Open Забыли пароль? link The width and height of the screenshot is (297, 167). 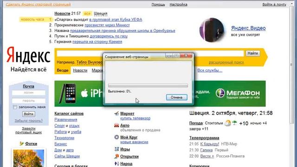point(29,121)
